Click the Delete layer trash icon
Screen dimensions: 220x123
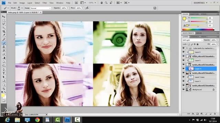tap(214, 114)
